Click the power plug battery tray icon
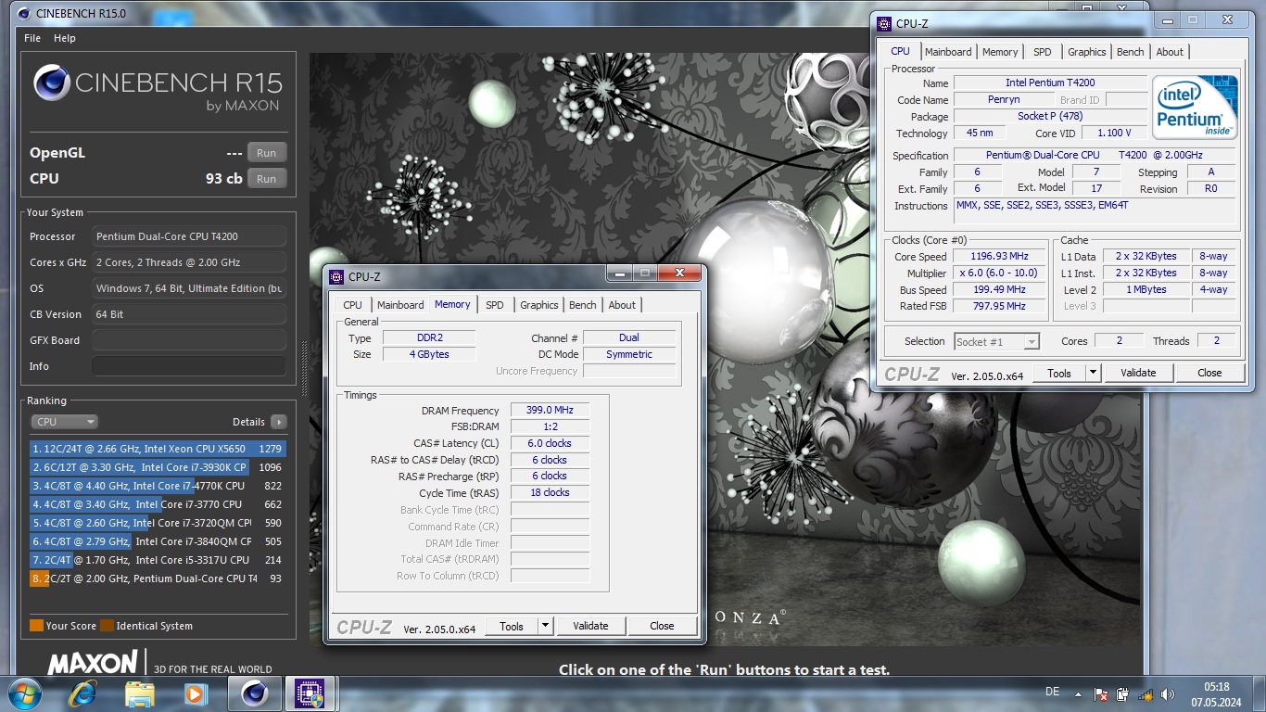Image resolution: width=1266 pixels, height=712 pixels. point(1123,694)
